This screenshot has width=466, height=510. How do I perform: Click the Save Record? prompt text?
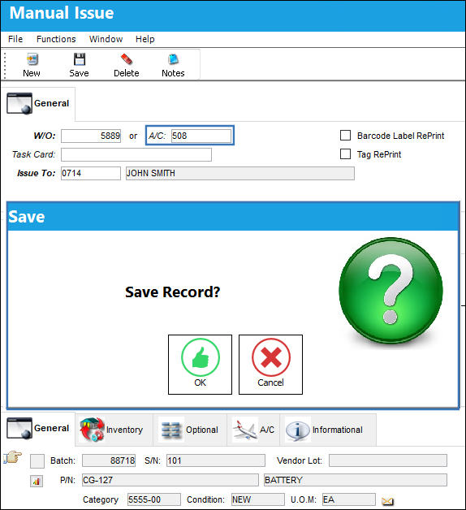click(173, 292)
